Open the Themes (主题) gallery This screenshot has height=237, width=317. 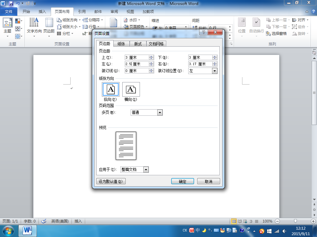click(x=8, y=27)
